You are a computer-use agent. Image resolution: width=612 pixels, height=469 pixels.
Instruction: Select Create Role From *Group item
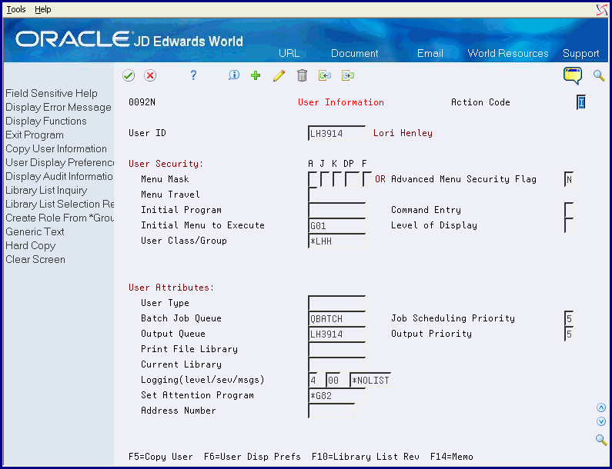click(60, 218)
